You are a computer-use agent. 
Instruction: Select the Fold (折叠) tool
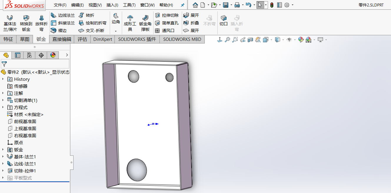191,23
